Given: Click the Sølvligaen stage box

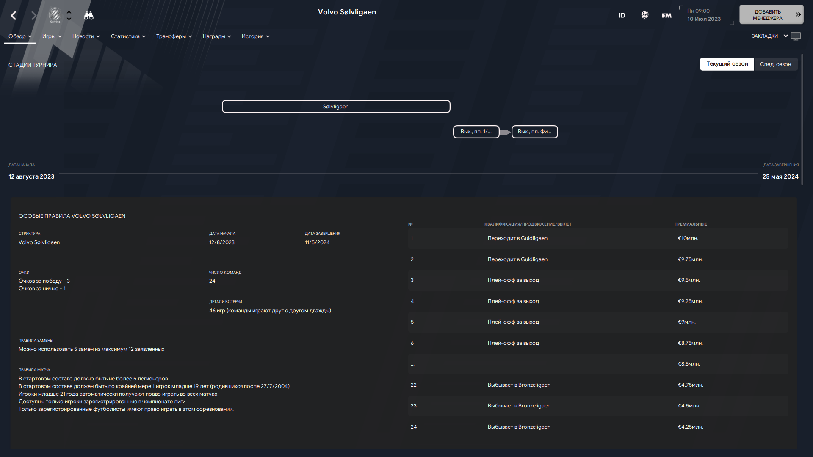Looking at the screenshot, I should [x=336, y=107].
